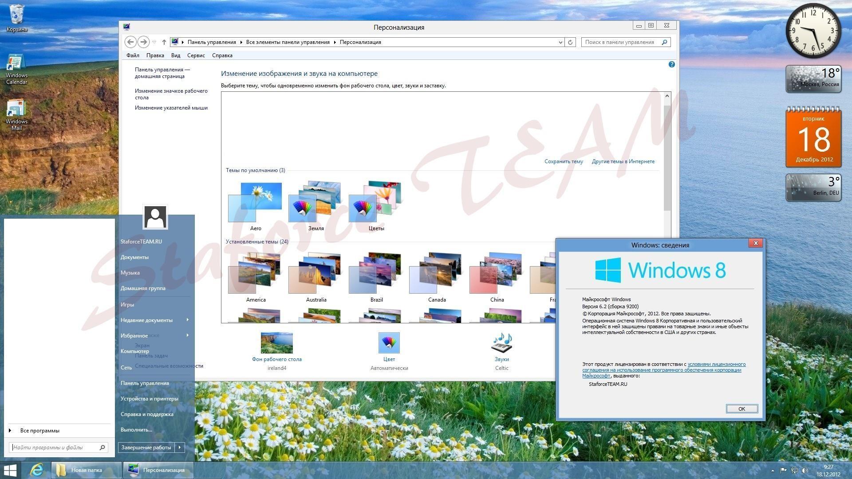Expand the breadcrumb arrow after Панель управления
The image size is (852, 479).
[x=241, y=42]
